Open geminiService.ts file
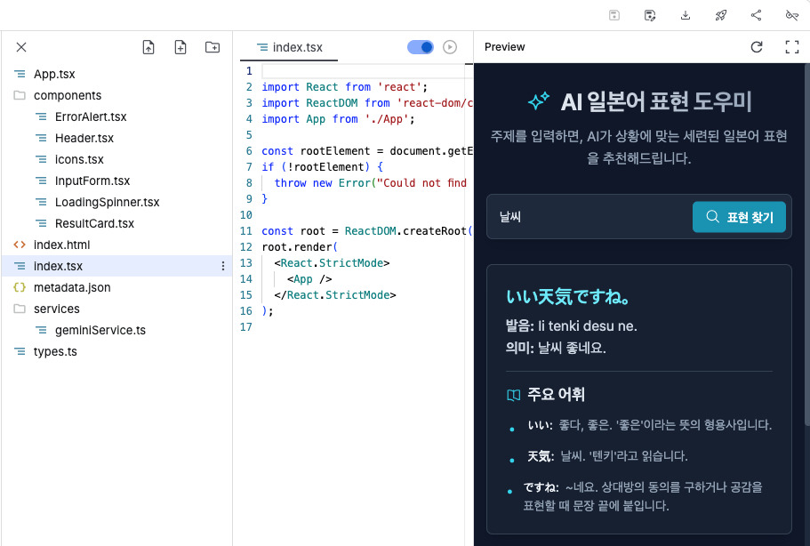The width and height of the screenshot is (810, 546). pyautogui.click(x=100, y=330)
